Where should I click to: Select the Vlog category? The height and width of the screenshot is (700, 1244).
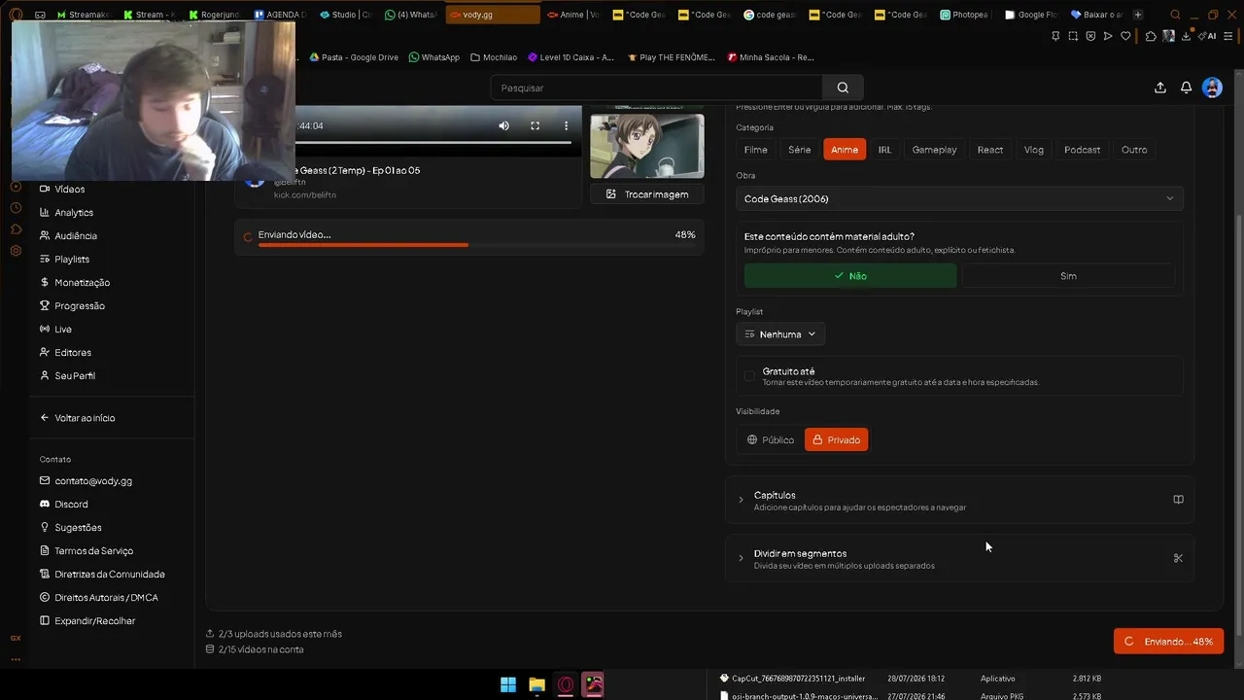click(x=1034, y=150)
